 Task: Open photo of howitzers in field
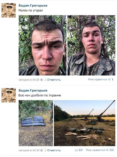point(85,123)
